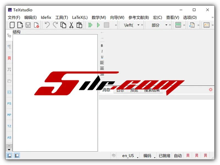This screenshot has width=220, height=165.
Task: Close the messages panel with the red X
Action: coord(211,90)
